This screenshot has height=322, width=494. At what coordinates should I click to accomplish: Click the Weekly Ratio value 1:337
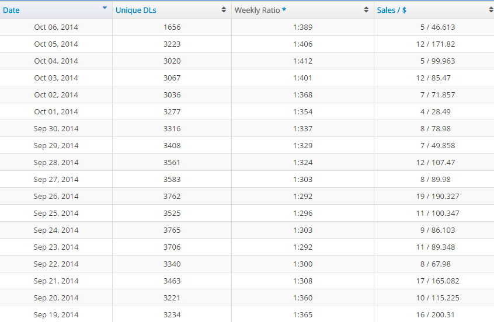(x=302, y=129)
